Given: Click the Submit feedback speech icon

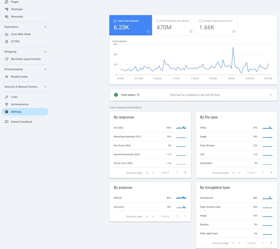Looking at the screenshot, I should coord(7,122).
